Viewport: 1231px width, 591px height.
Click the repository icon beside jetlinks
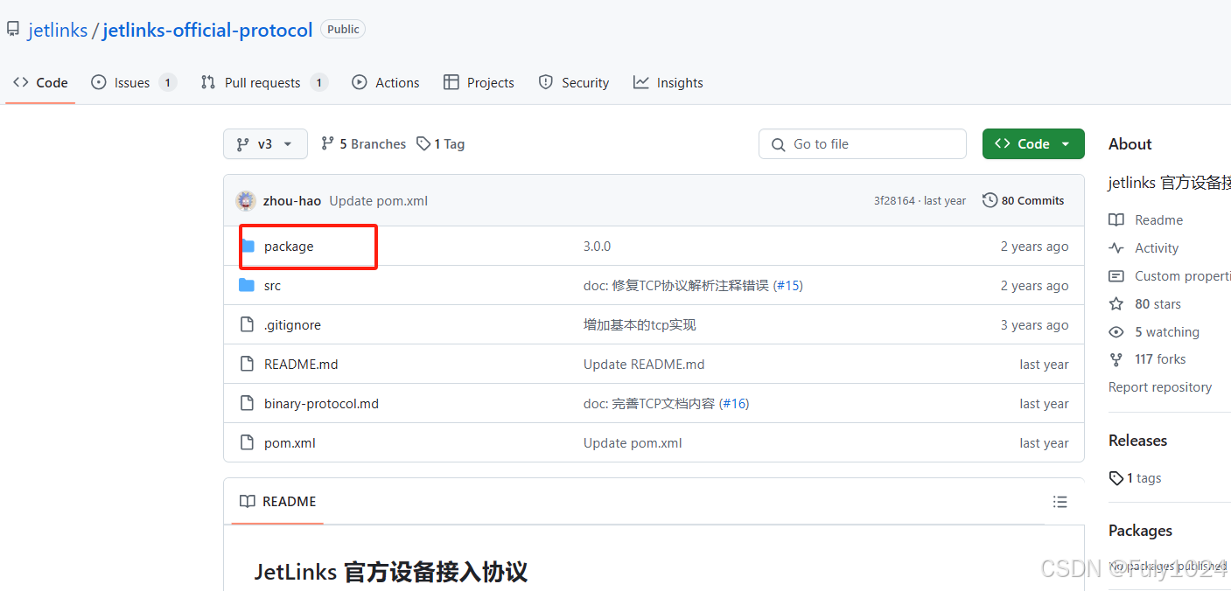coord(13,30)
